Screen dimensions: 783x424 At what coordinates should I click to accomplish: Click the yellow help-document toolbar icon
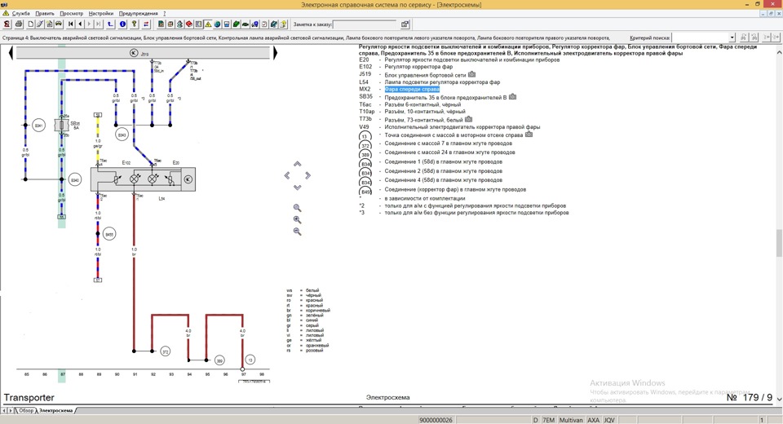click(x=283, y=24)
